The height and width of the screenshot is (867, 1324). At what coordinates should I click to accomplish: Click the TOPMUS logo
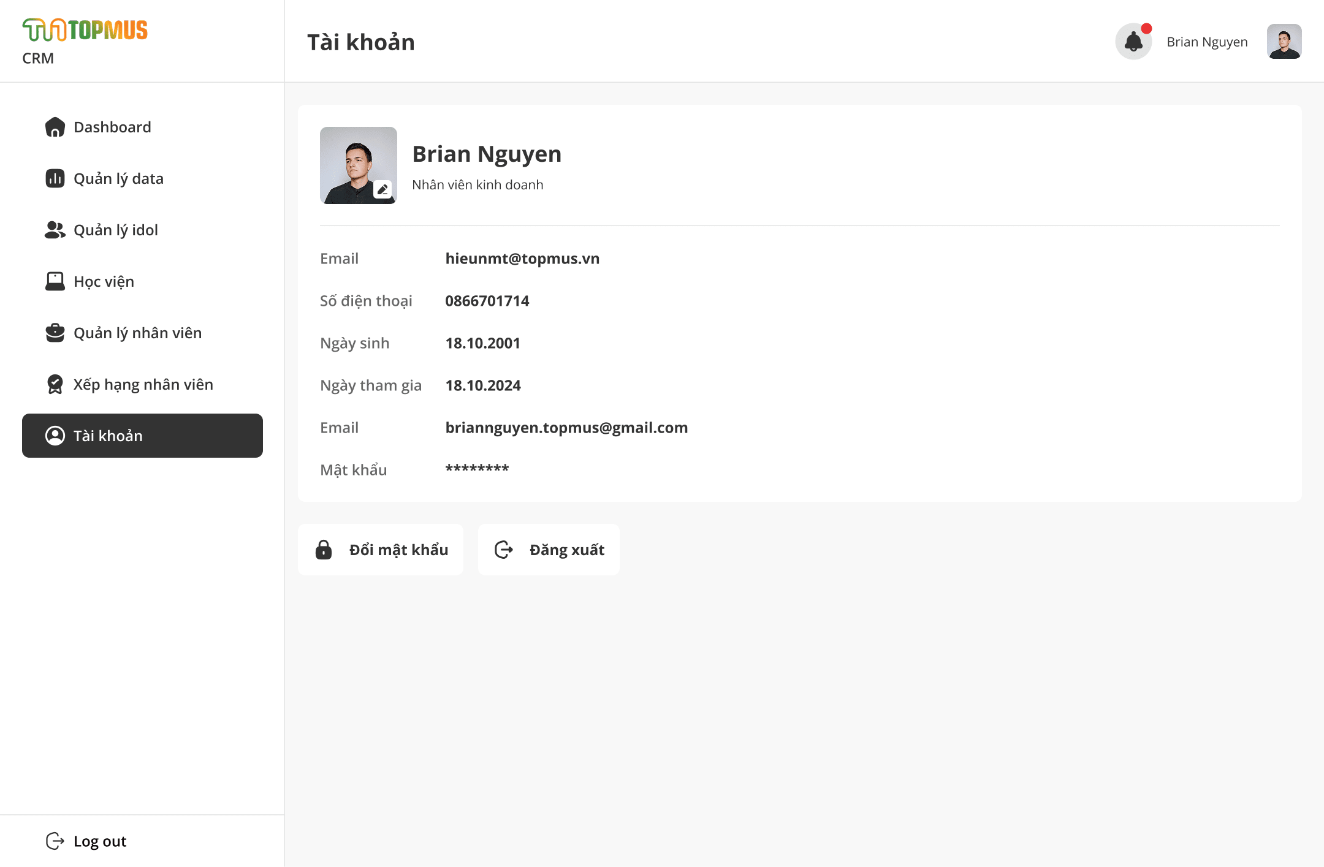(x=85, y=29)
